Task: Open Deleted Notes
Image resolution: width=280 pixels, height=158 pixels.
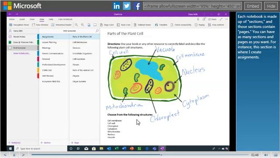Action: [x=142, y=25]
